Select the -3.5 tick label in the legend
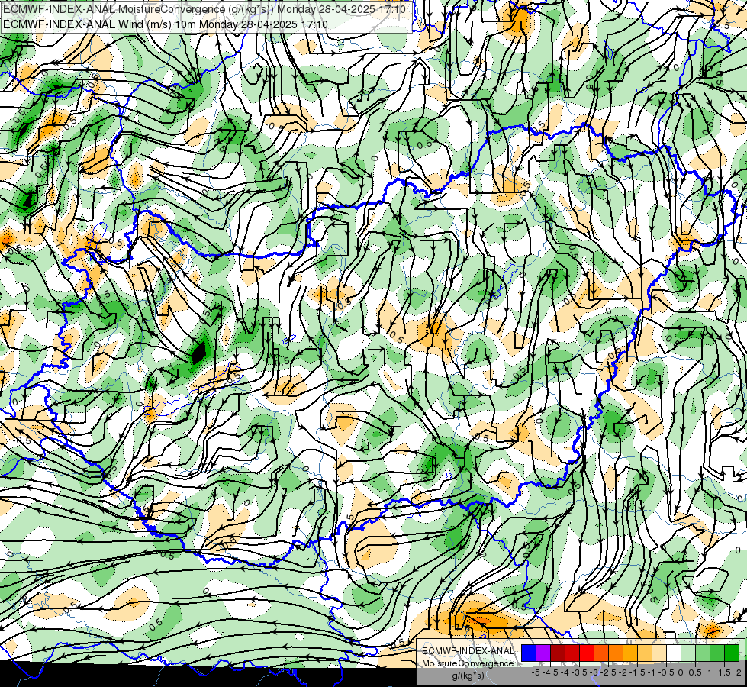This screenshot has width=747, height=687. (x=579, y=672)
